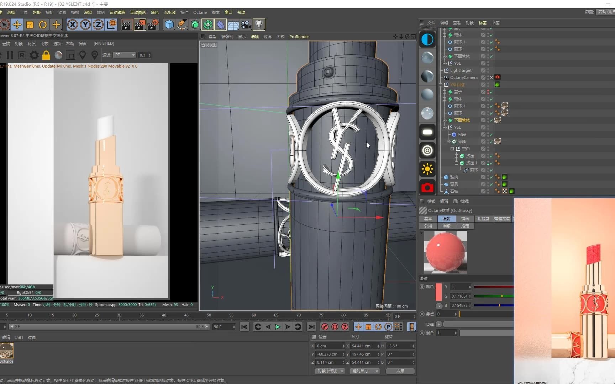
Task: Toggle enable checkmark for 包裹 object
Action: click(x=492, y=134)
